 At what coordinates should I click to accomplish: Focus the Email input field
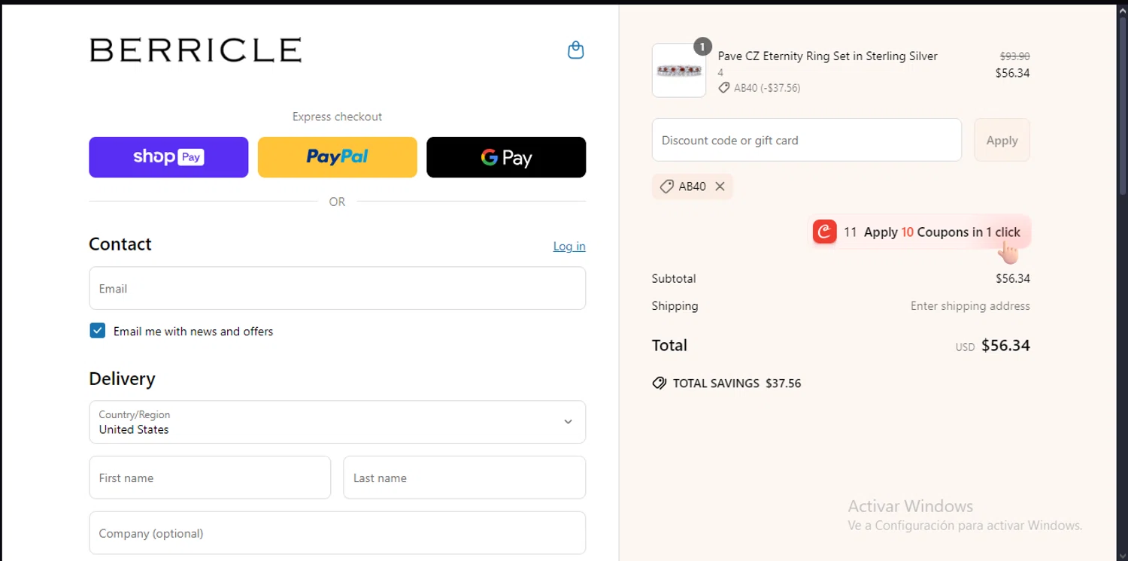coord(337,288)
